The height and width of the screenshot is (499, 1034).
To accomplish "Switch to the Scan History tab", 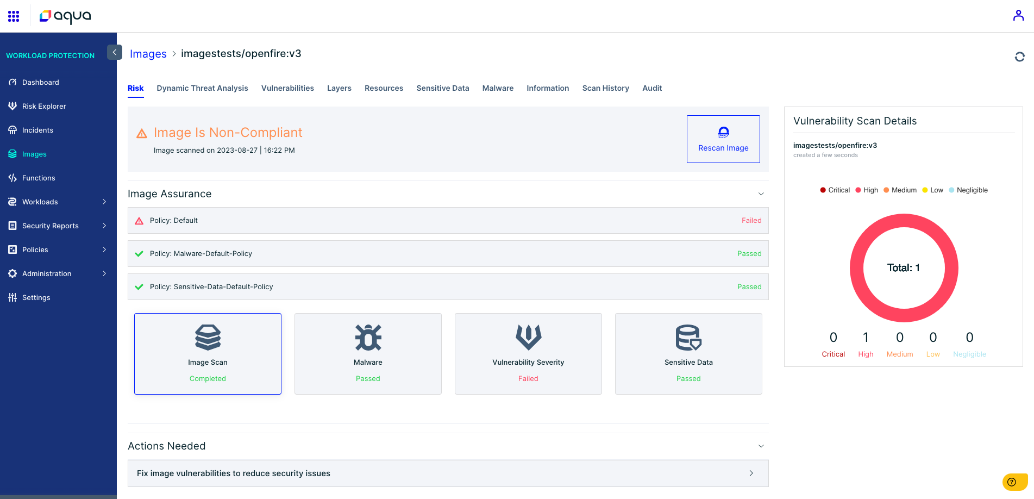I will pos(606,88).
